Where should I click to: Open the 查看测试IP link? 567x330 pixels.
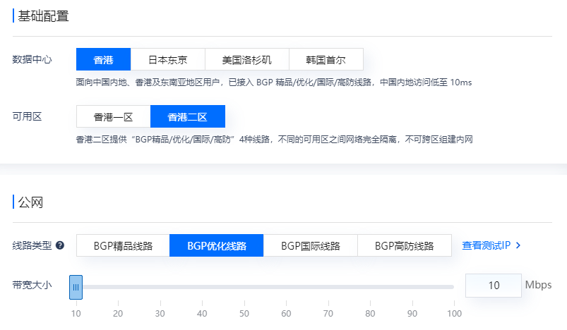pos(486,245)
